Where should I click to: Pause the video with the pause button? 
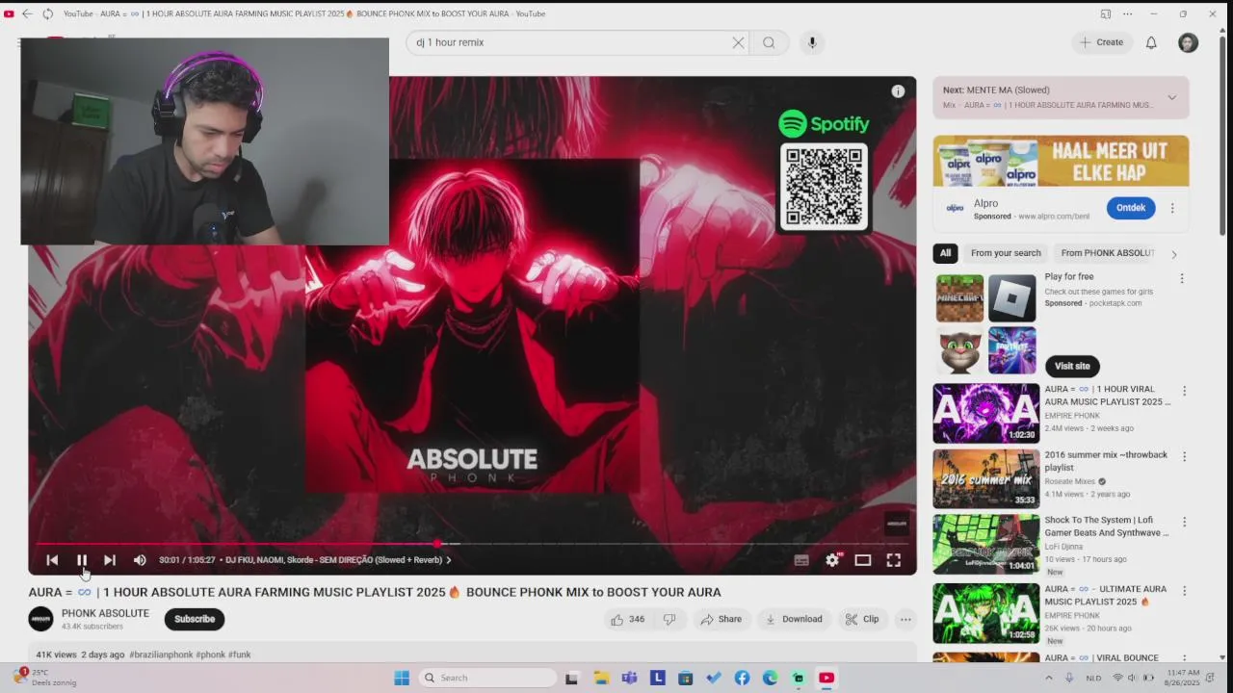tap(82, 560)
